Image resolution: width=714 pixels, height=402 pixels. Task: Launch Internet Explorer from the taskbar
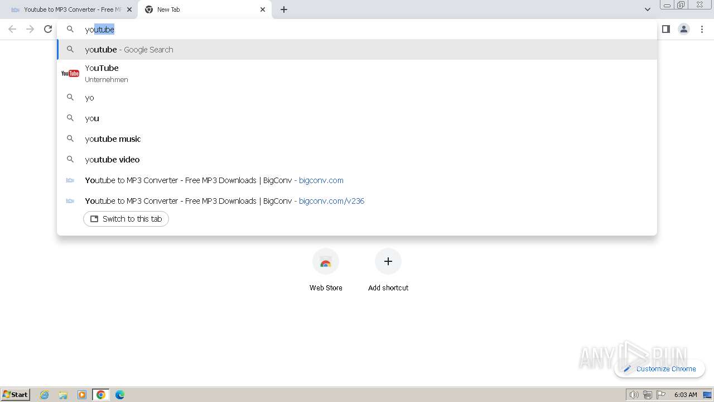coord(45,395)
